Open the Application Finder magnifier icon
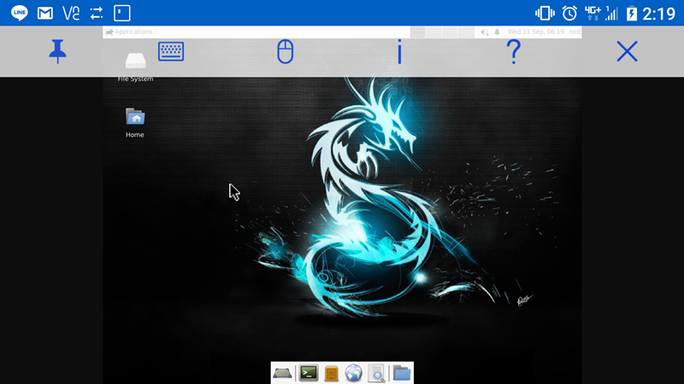Viewport: 684px width, 384px height. 376,374
